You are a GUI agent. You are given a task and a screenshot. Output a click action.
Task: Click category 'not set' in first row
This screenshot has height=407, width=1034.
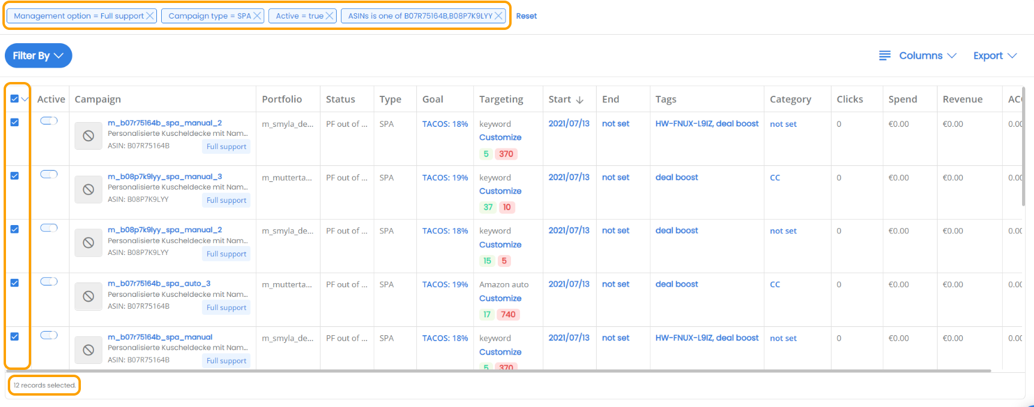tap(783, 124)
